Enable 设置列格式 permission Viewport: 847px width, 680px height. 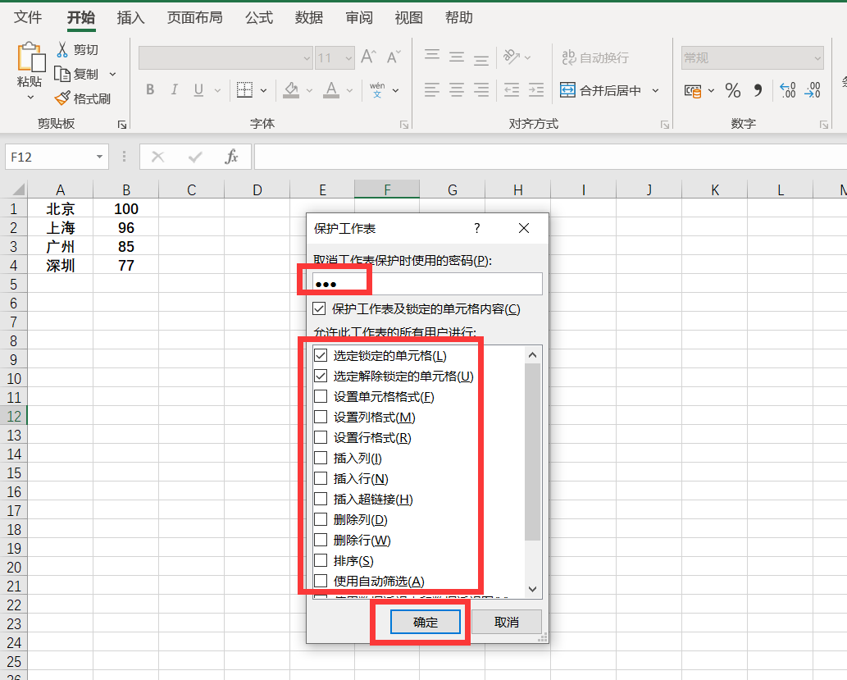click(321, 418)
